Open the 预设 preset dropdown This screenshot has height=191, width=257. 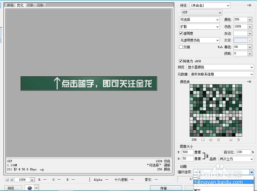click(x=210, y=5)
